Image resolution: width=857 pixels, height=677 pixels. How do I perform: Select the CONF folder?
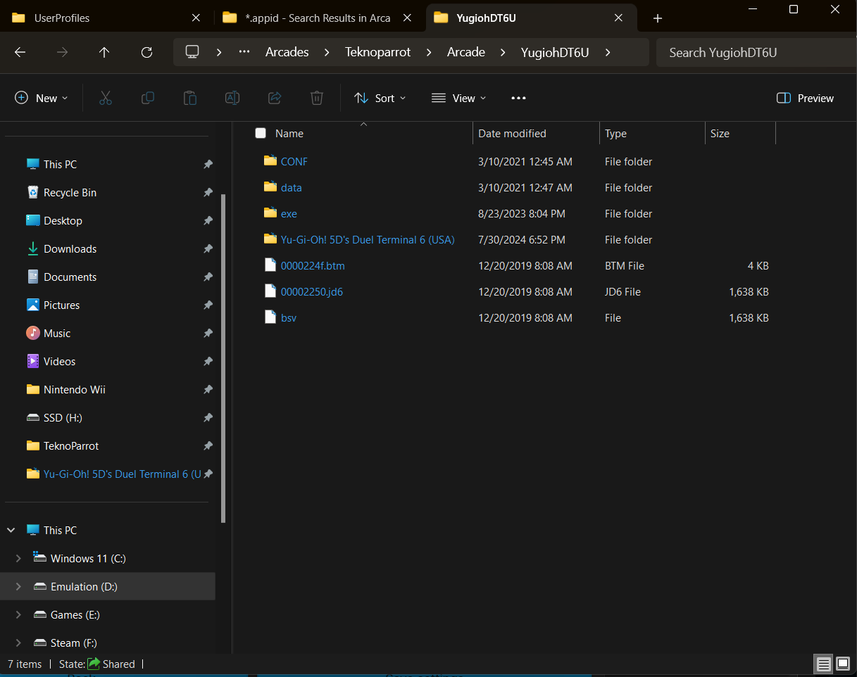click(x=294, y=161)
